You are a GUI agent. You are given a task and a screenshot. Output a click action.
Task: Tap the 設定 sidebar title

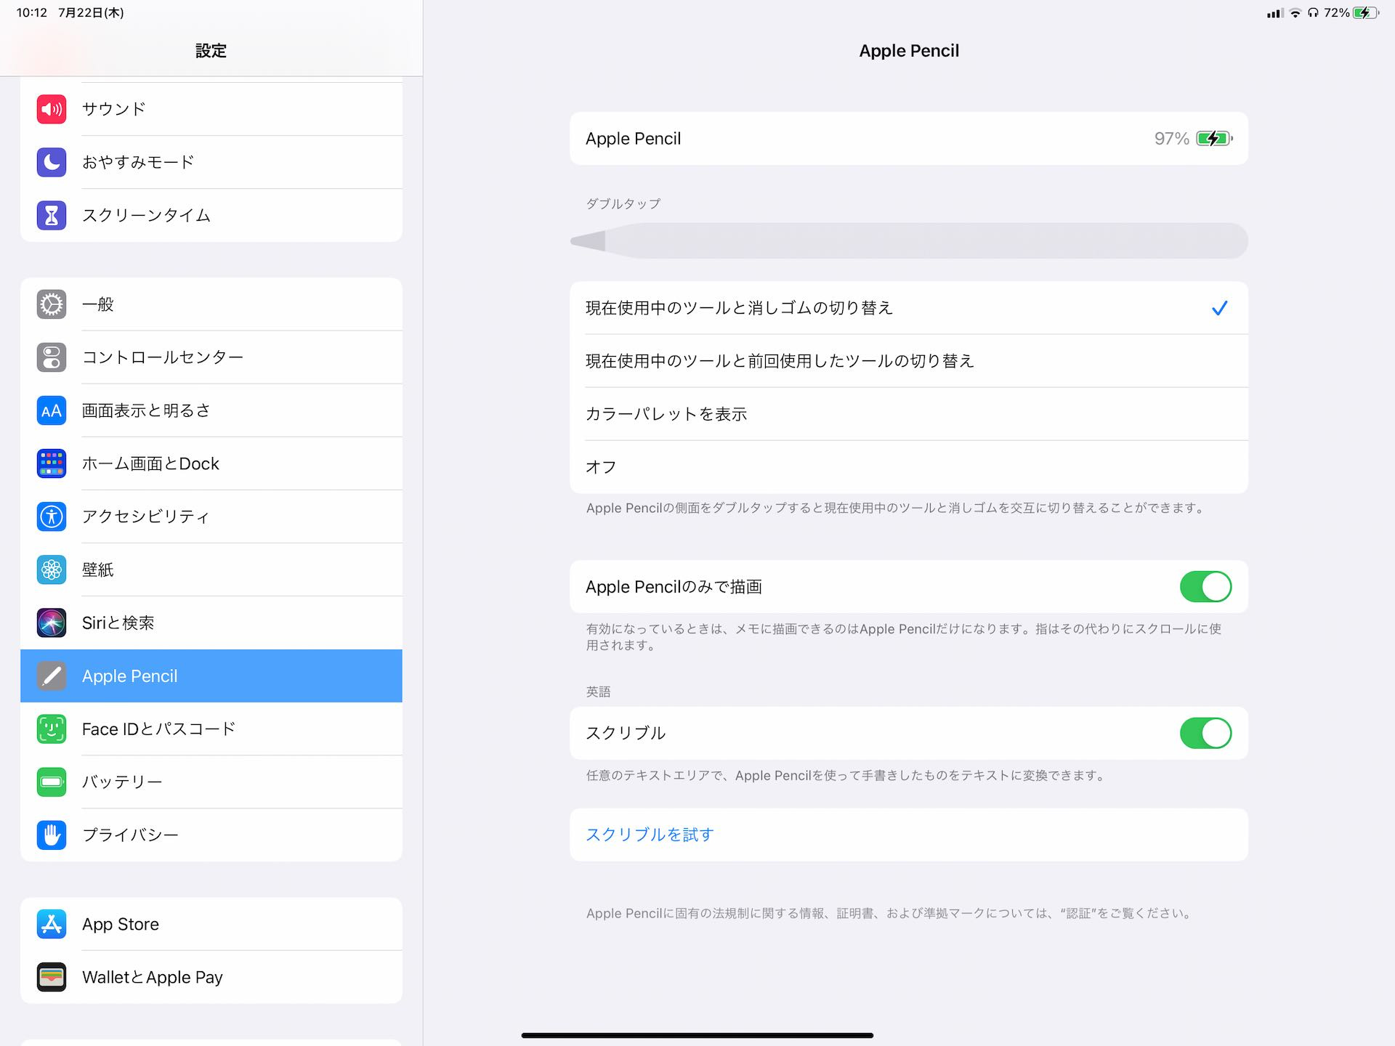[211, 51]
